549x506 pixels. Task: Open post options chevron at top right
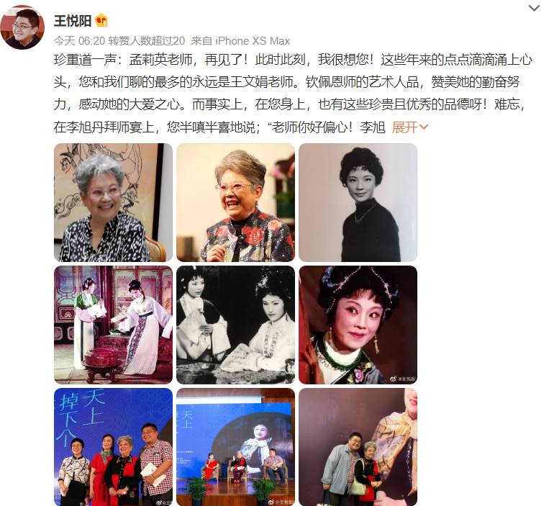click(534, 8)
